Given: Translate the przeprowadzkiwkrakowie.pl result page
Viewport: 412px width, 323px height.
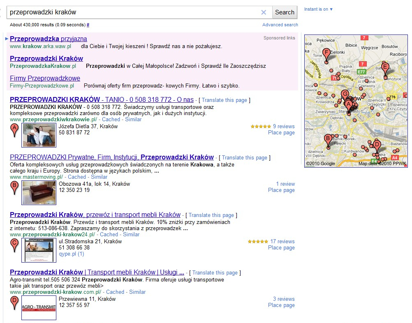Looking at the screenshot, I should pos(225,100).
